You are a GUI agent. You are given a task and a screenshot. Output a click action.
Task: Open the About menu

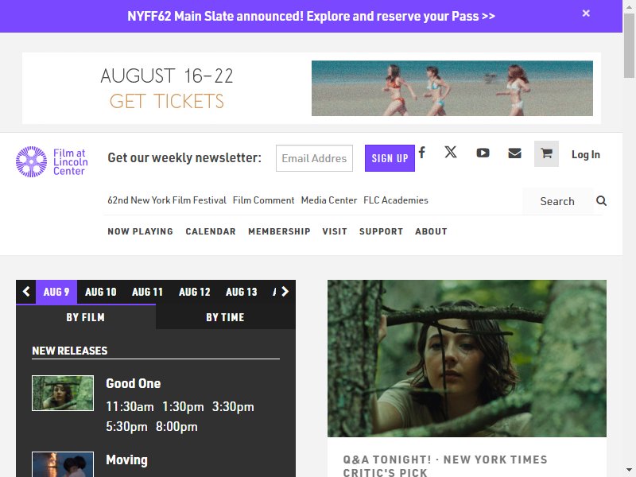click(431, 231)
